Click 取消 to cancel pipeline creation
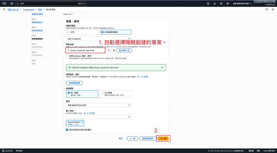Image resolution: width=277 pixels, height=153 pixels. [120, 138]
